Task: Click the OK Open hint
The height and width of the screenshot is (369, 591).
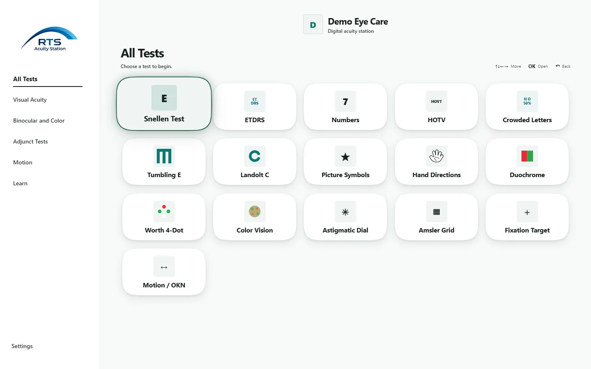Action: point(538,66)
